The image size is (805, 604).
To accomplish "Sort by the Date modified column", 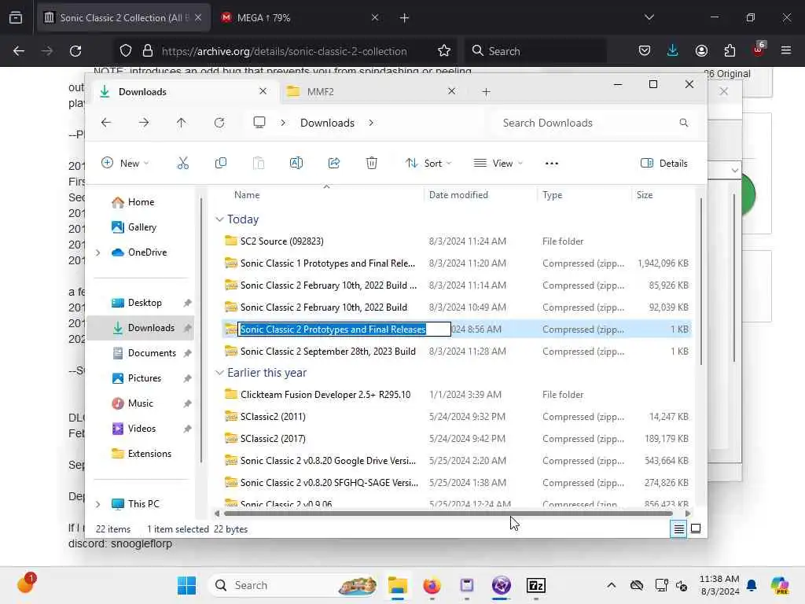I will (x=458, y=195).
